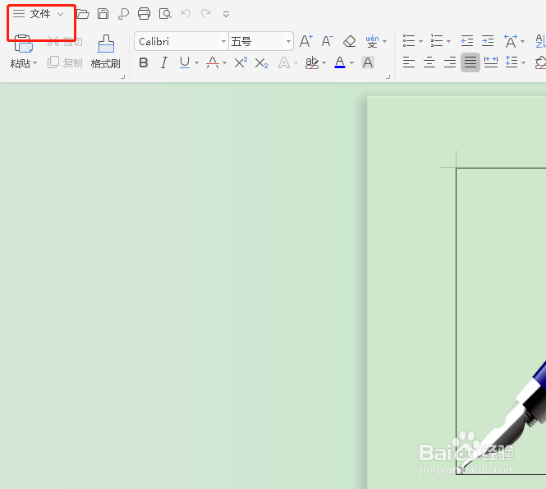Viewport: 546px width, 489px height.
Task: Click the Save icon
Action: coord(103,14)
